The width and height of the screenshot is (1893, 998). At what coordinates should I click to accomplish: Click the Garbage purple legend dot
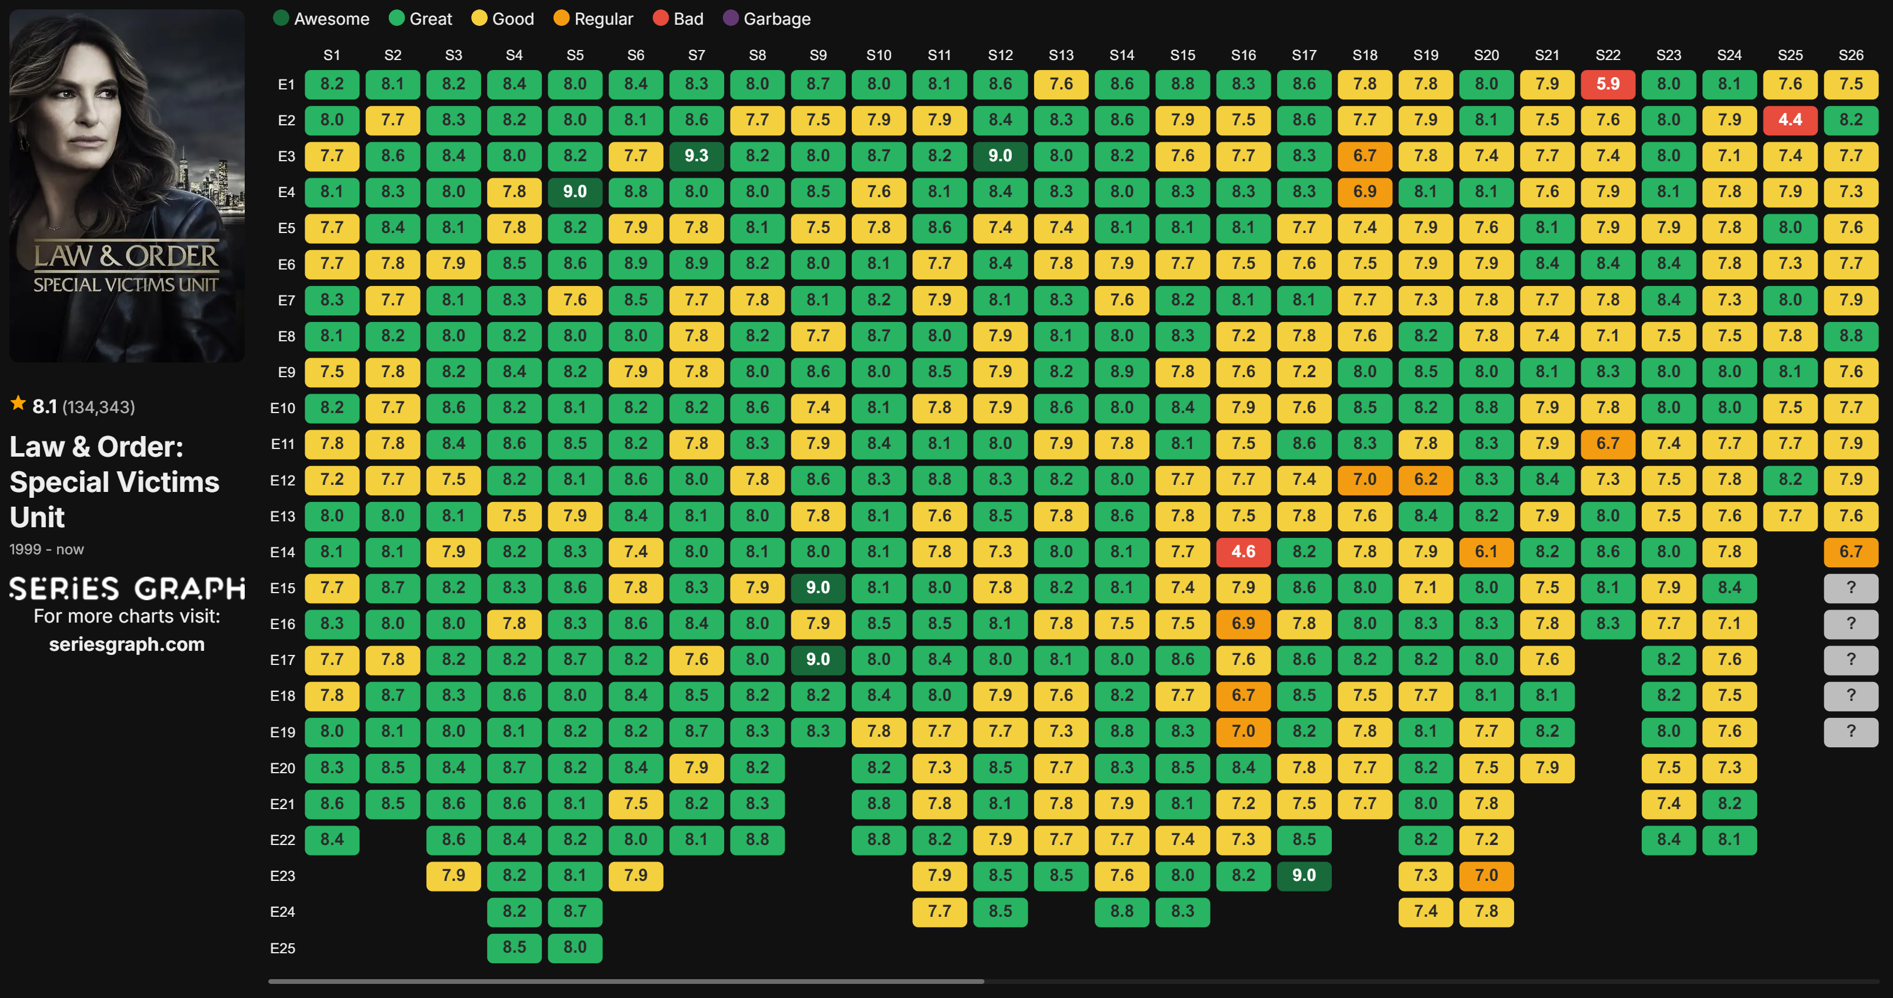[731, 18]
